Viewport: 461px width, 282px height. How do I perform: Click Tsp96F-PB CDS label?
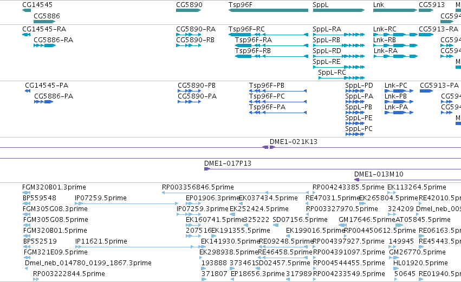point(267,86)
